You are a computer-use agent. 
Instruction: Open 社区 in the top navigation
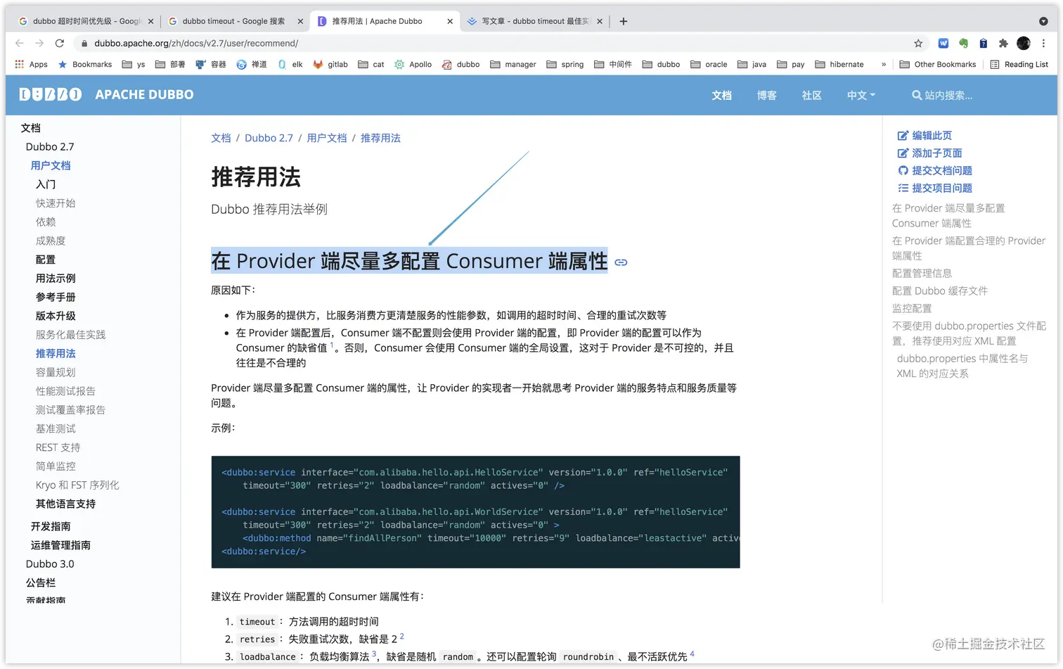(x=811, y=95)
